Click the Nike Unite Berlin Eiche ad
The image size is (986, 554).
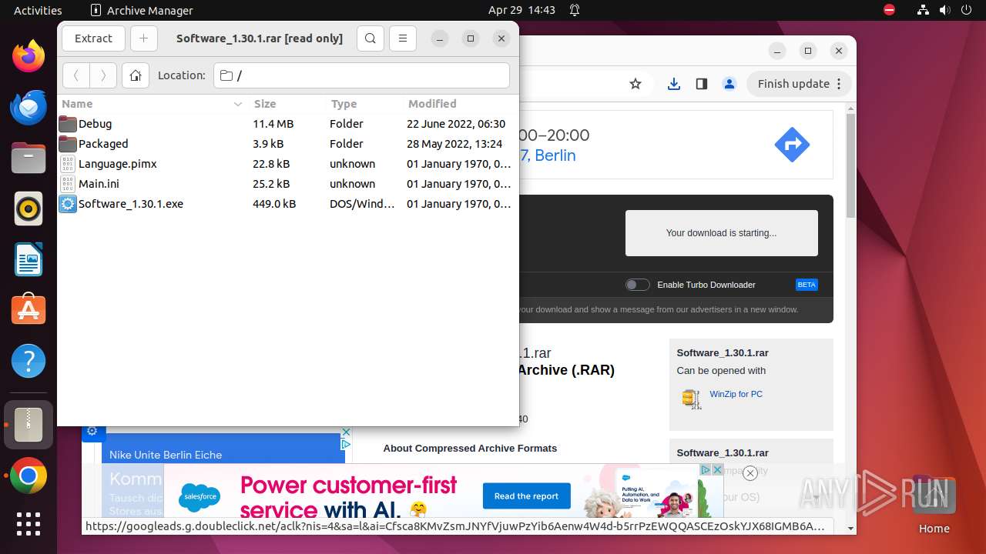(x=166, y=455)
